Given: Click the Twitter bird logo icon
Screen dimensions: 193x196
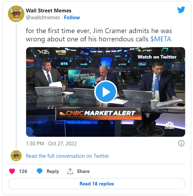Looking at the screenshot, I should (181, 10).
